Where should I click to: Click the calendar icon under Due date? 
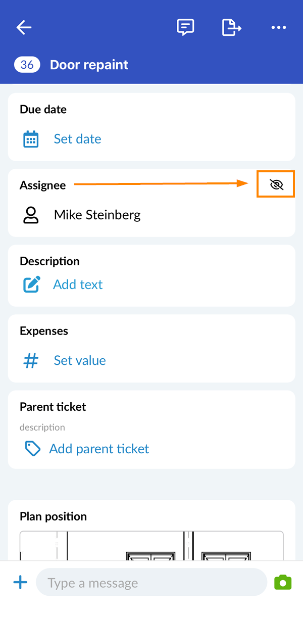[31, 139]
